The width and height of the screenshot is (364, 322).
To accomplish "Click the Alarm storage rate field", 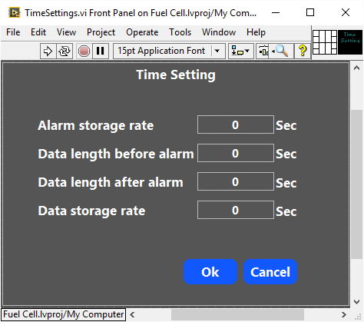I will click(x=236, y=124).
